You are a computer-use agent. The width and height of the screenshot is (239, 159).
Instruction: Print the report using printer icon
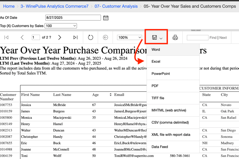pos(175,37)
